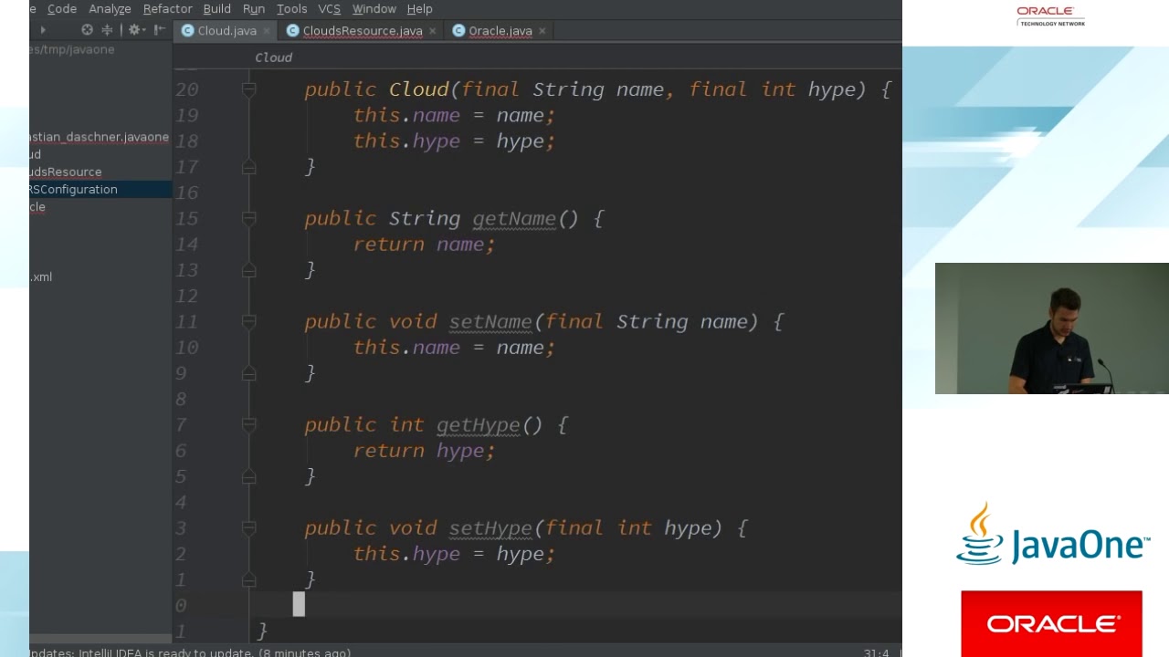Click the scroll from source target icon

[87, 30]
